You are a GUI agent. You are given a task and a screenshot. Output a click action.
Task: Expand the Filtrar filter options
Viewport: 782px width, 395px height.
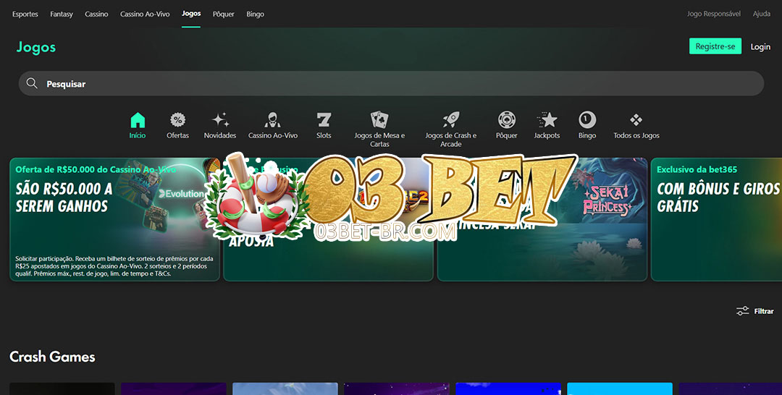click(755, 311)
